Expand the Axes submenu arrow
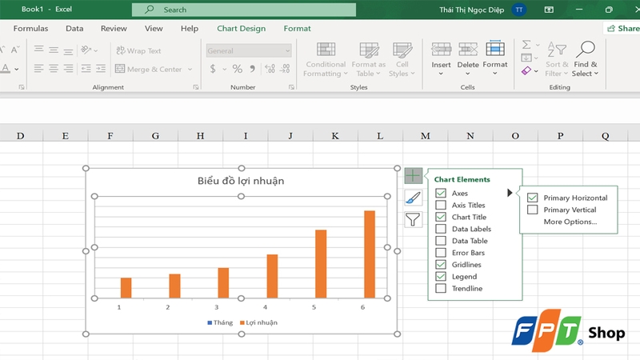 tap(510, 193)
